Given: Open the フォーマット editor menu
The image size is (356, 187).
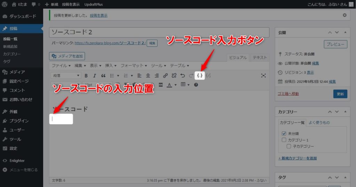Looking at the screenshot, I should pos(134,66).
